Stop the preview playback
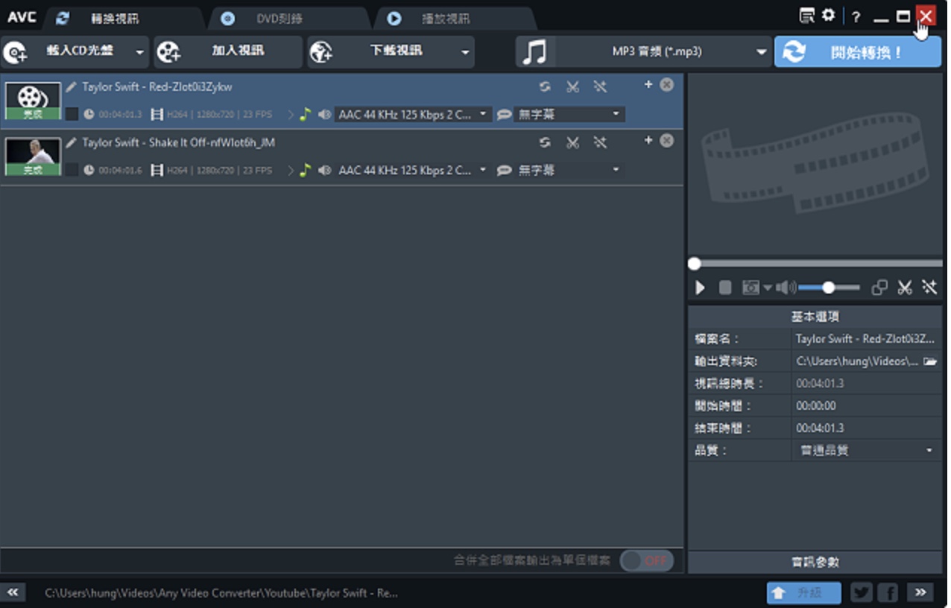951x608 pixels. coord(724,288)
